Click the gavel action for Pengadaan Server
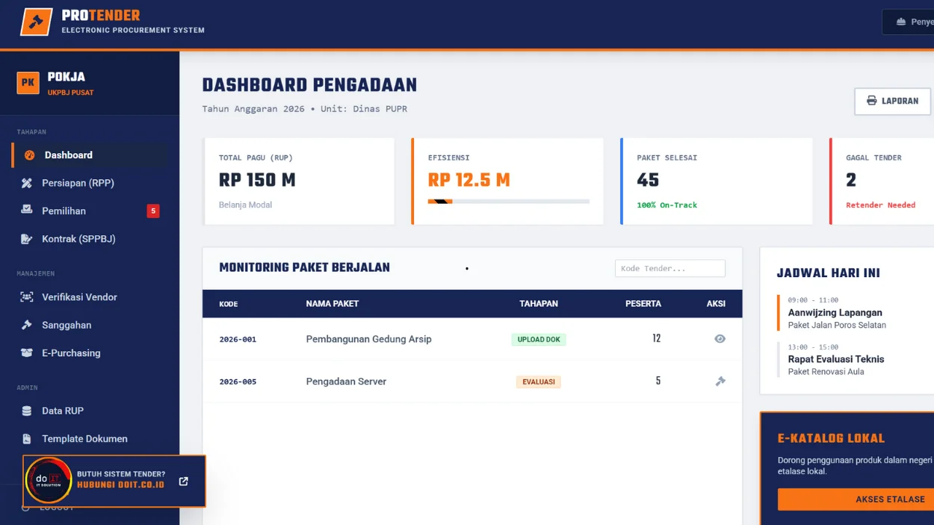The width and height of the screenshot is (934, 525). (x=720, y=381)
